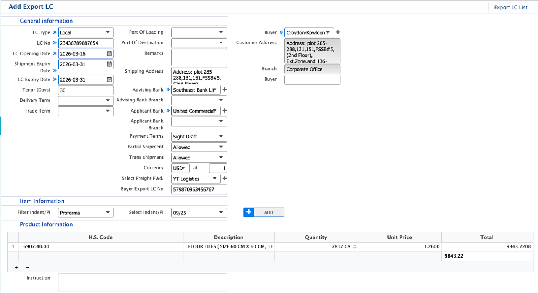Open the LC Type dropdown showing Local

click(86, 32)
